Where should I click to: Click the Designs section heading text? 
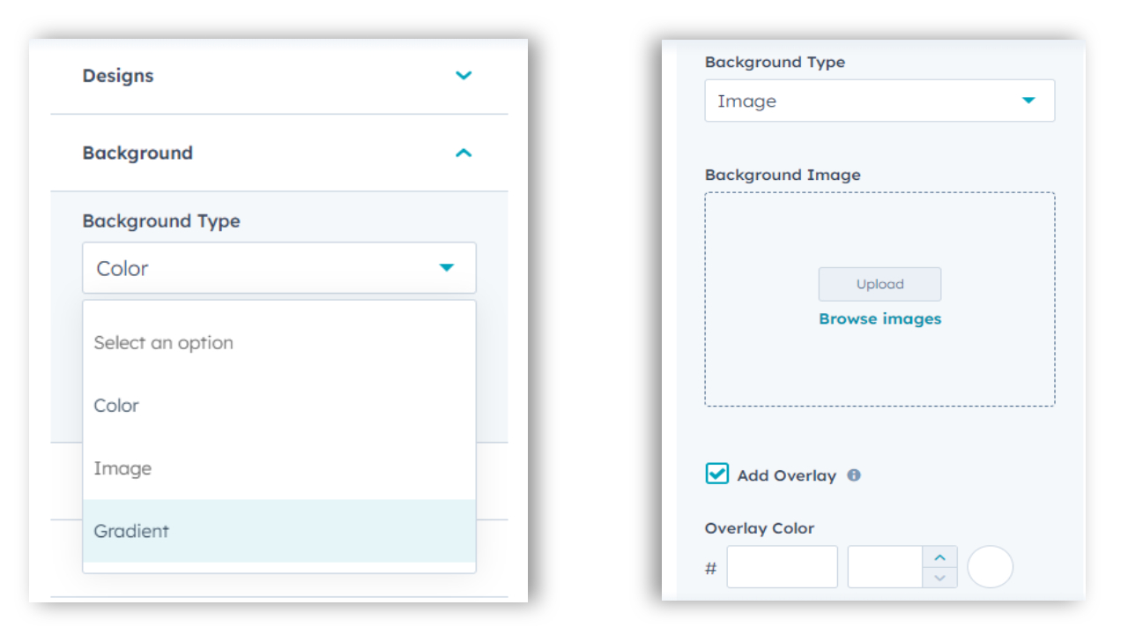click(x=118, y=76)
